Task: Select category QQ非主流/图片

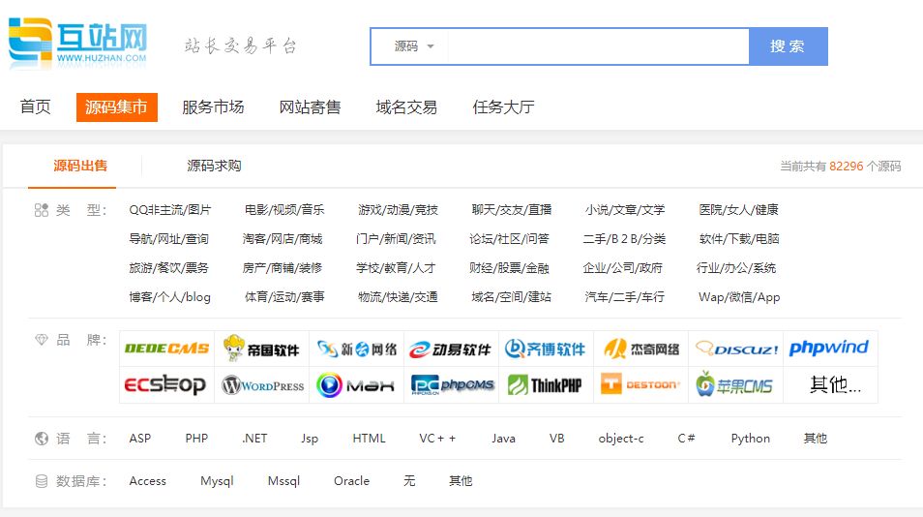Action: click(170, 210)
